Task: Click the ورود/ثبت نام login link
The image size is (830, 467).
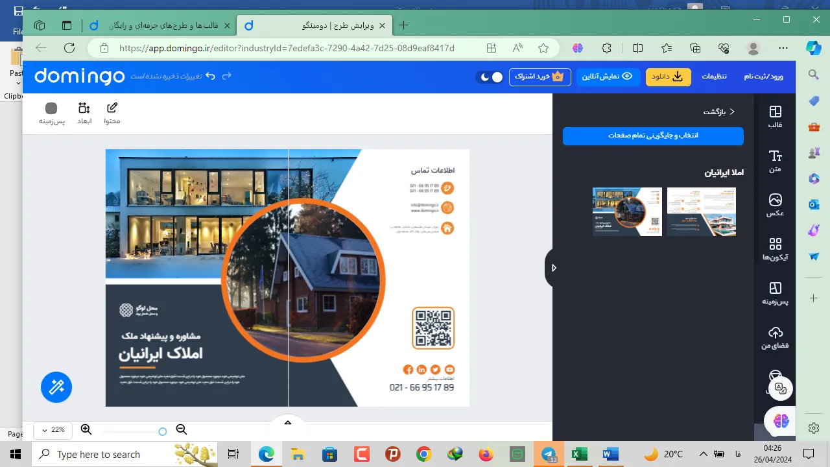Action: (x=763, y=77)
